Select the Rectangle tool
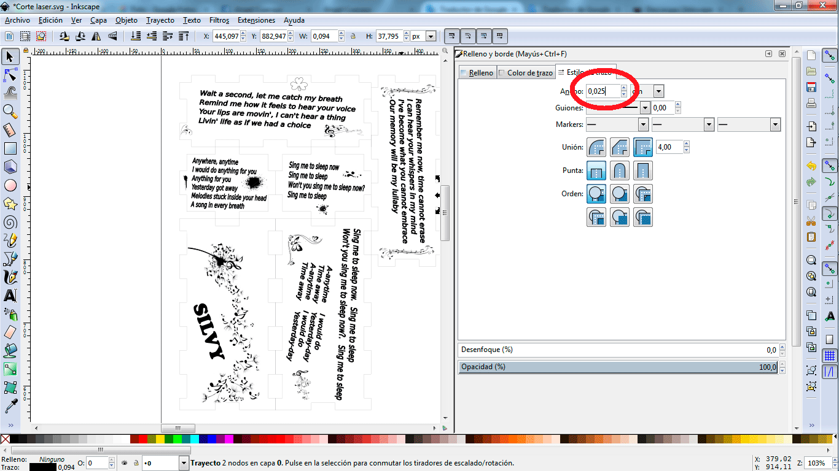The image size is (839, 471). pos(10,148)
